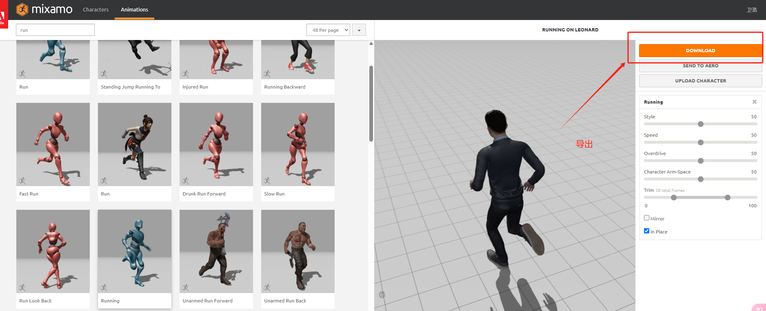
Task: Select the Running animation thumbnail
Action: [135, 251]
